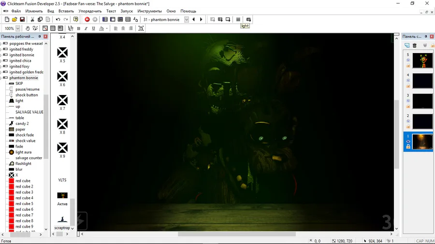The height and width of the screenshot is (244, 435).
Task: Close the workspace panel
Action: pyautogui.click(x=45, y=37)
